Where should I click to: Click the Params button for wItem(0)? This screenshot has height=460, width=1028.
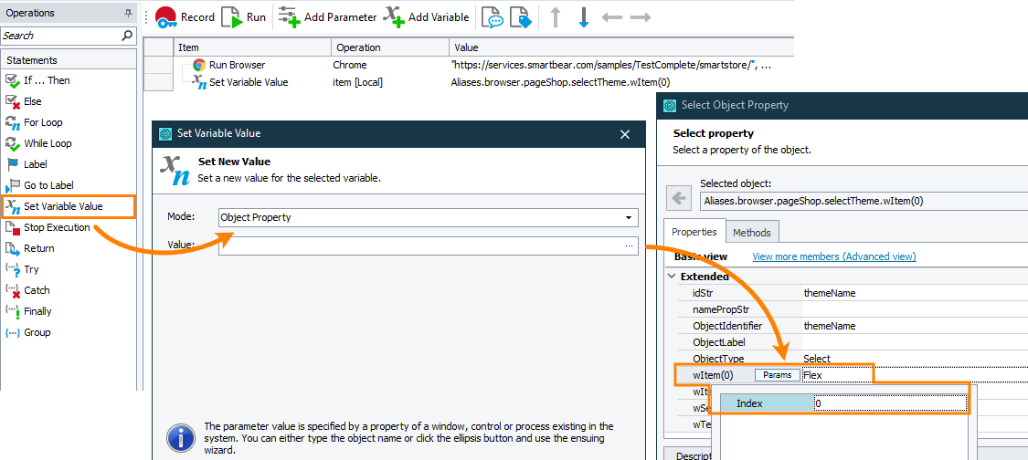777,375
